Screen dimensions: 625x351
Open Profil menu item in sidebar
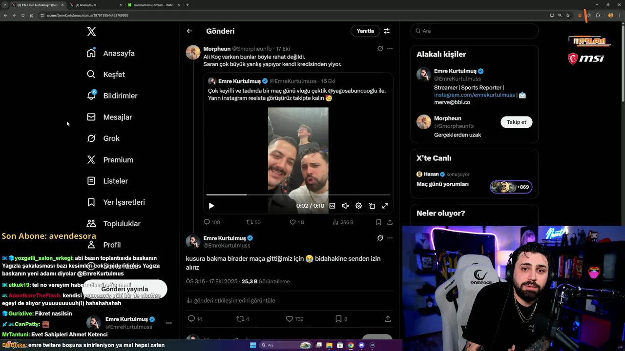(x=112, y=245)
